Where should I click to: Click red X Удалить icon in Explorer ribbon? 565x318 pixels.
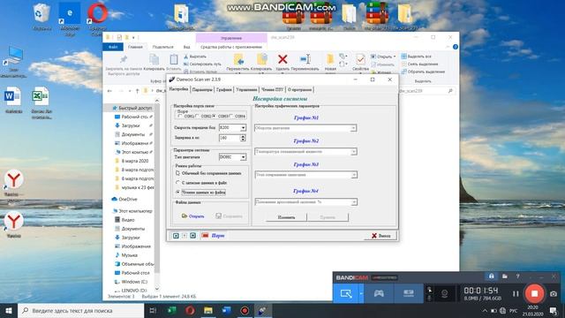click(282, 59)
